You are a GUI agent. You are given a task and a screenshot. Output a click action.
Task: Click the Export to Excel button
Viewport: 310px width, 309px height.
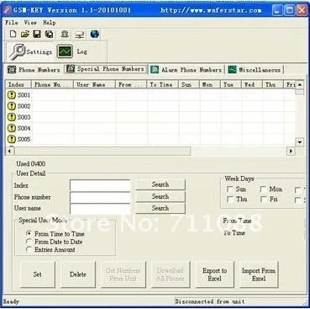click(x=214, y=274)
